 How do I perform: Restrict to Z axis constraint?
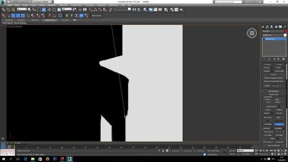[x=76, y=16]
